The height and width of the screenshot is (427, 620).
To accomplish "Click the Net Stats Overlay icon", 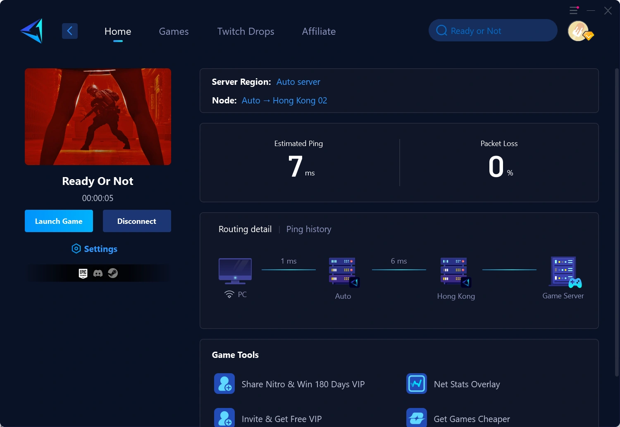I will (417, 384).
